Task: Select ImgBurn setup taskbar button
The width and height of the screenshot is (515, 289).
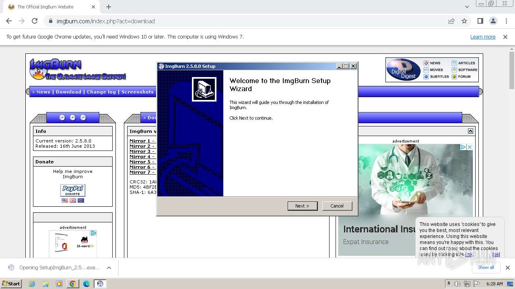Action: click(x=100, y=284)
